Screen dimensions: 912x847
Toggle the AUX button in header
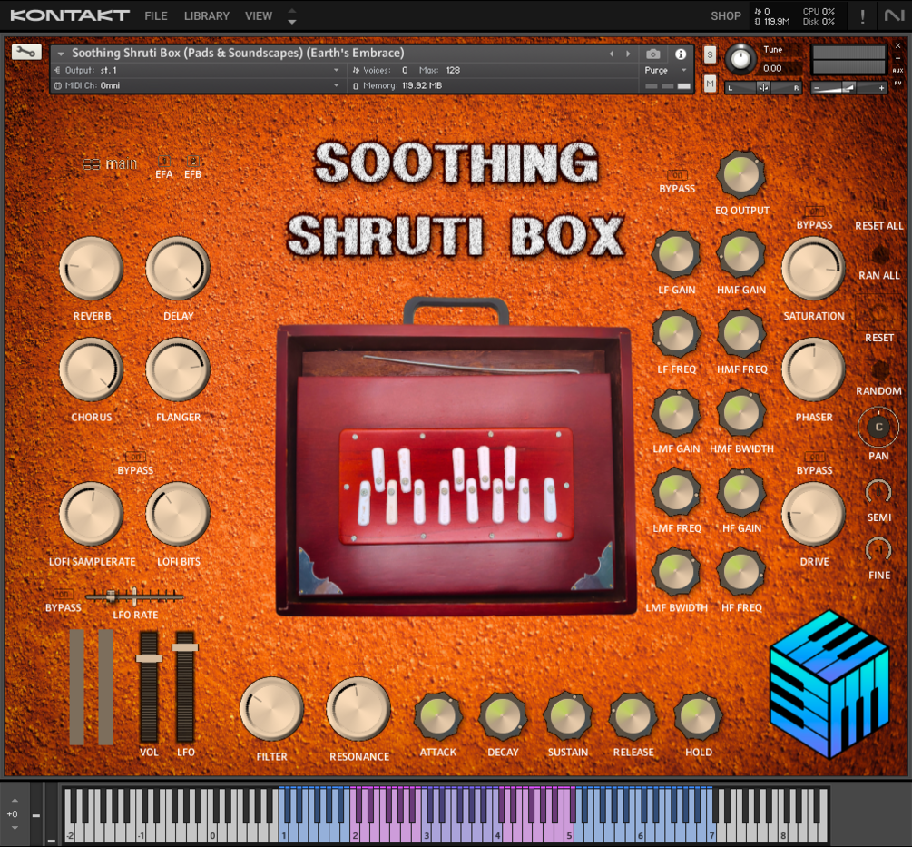point(898,71)
